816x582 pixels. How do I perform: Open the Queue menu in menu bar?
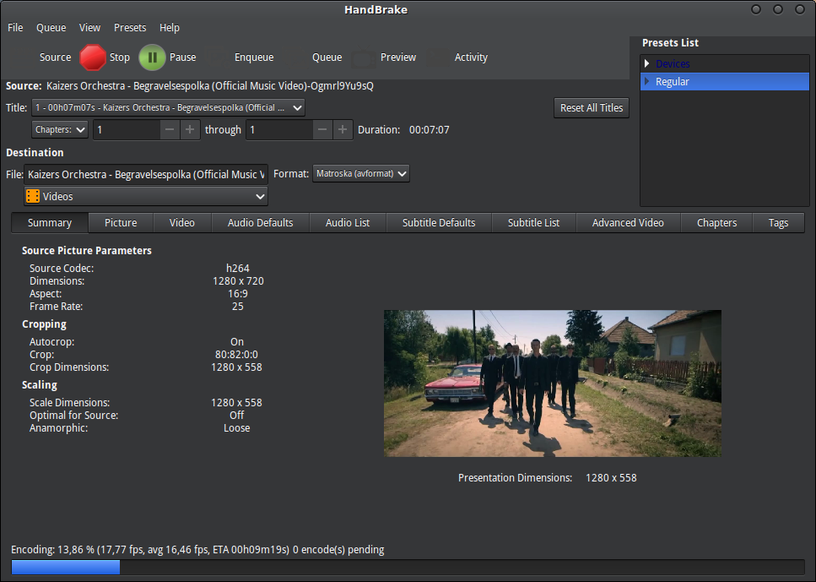coord(51,28)
